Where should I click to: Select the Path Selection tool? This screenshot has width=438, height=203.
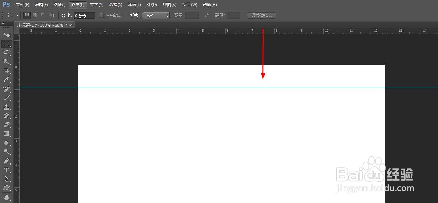pos(6,179)
